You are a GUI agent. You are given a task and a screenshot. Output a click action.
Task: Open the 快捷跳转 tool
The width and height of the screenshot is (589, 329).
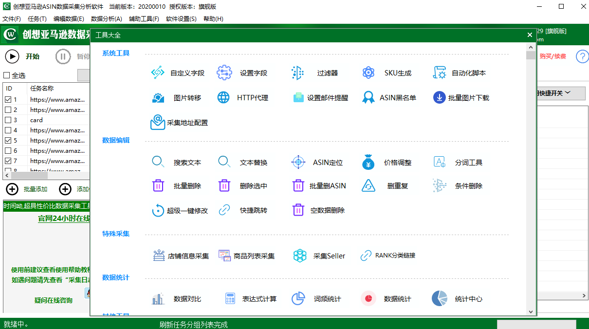(242, 211)
